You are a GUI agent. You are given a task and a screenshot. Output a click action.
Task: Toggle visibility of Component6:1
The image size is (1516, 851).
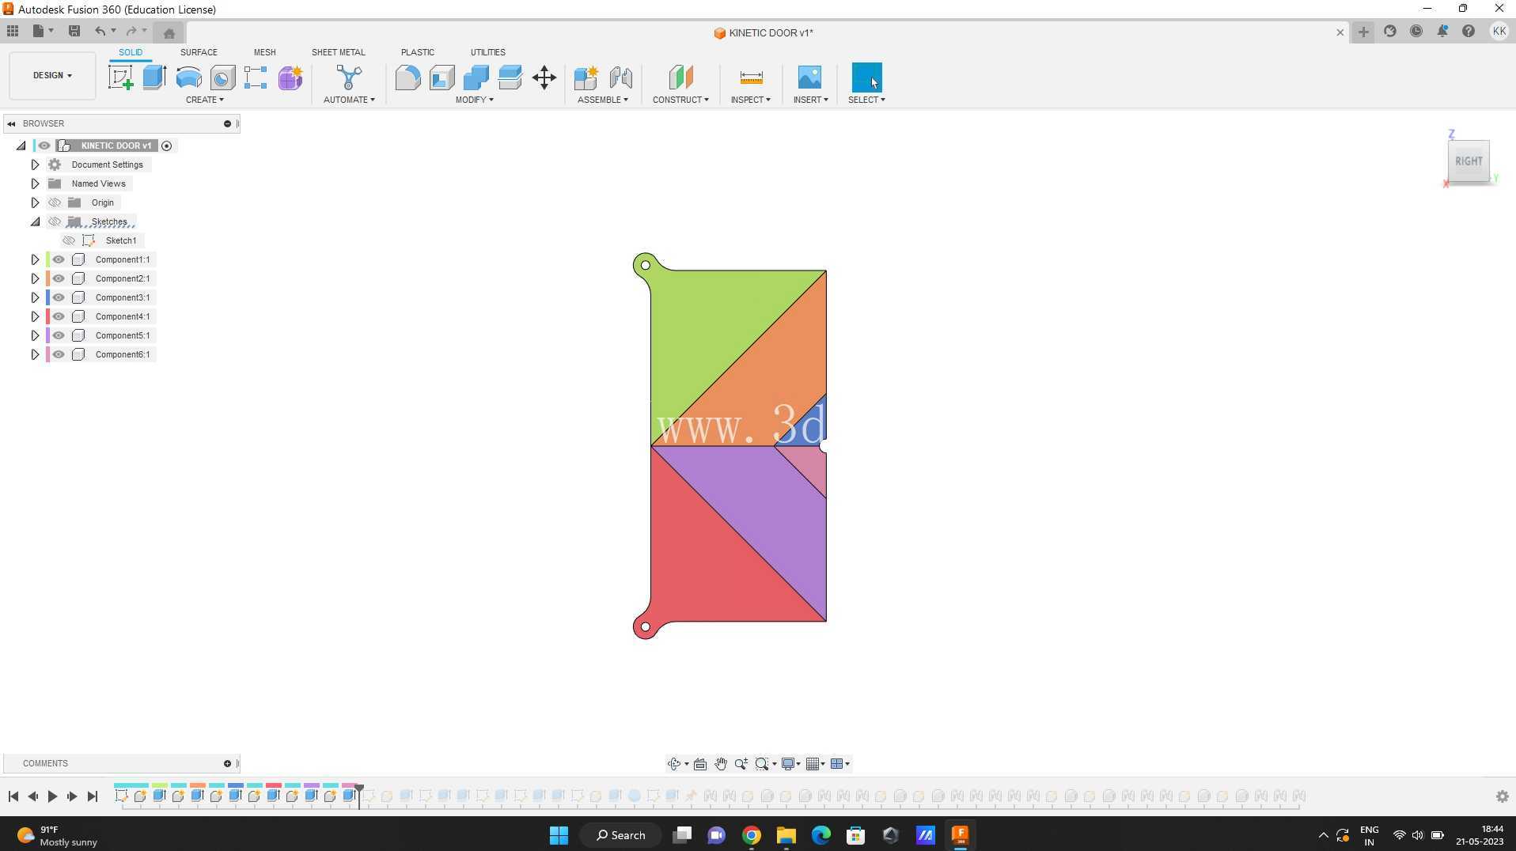59,354
